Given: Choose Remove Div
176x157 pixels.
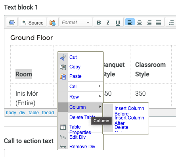Looking at the screenshot, I should point(80,147).
